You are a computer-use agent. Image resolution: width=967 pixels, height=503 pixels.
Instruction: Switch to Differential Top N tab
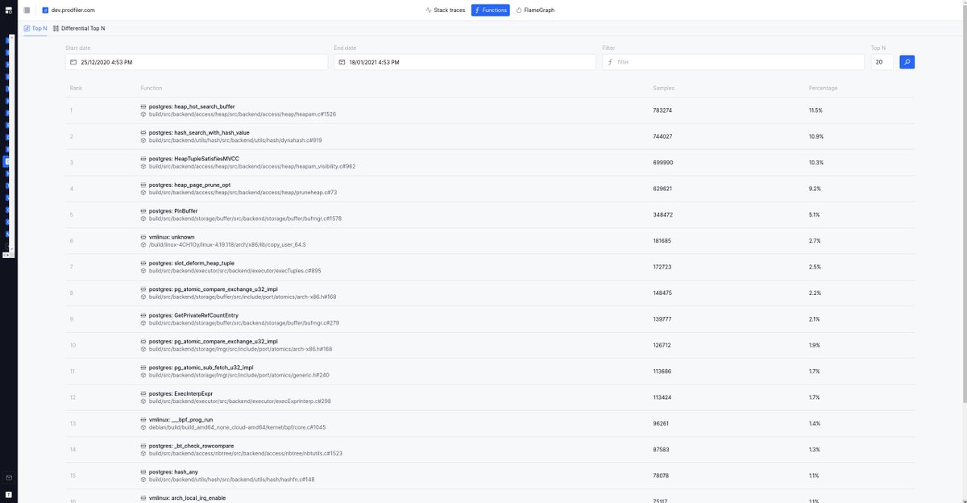[x=79, y=28]
